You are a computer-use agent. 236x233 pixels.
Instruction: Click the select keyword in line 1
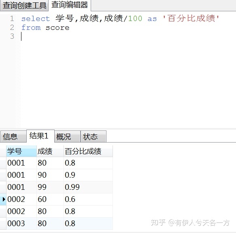click(x=36, y=19)
